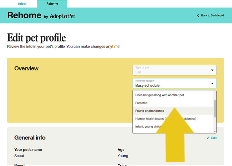
Task: Select the Fostered option
Action: coord(142,103)
